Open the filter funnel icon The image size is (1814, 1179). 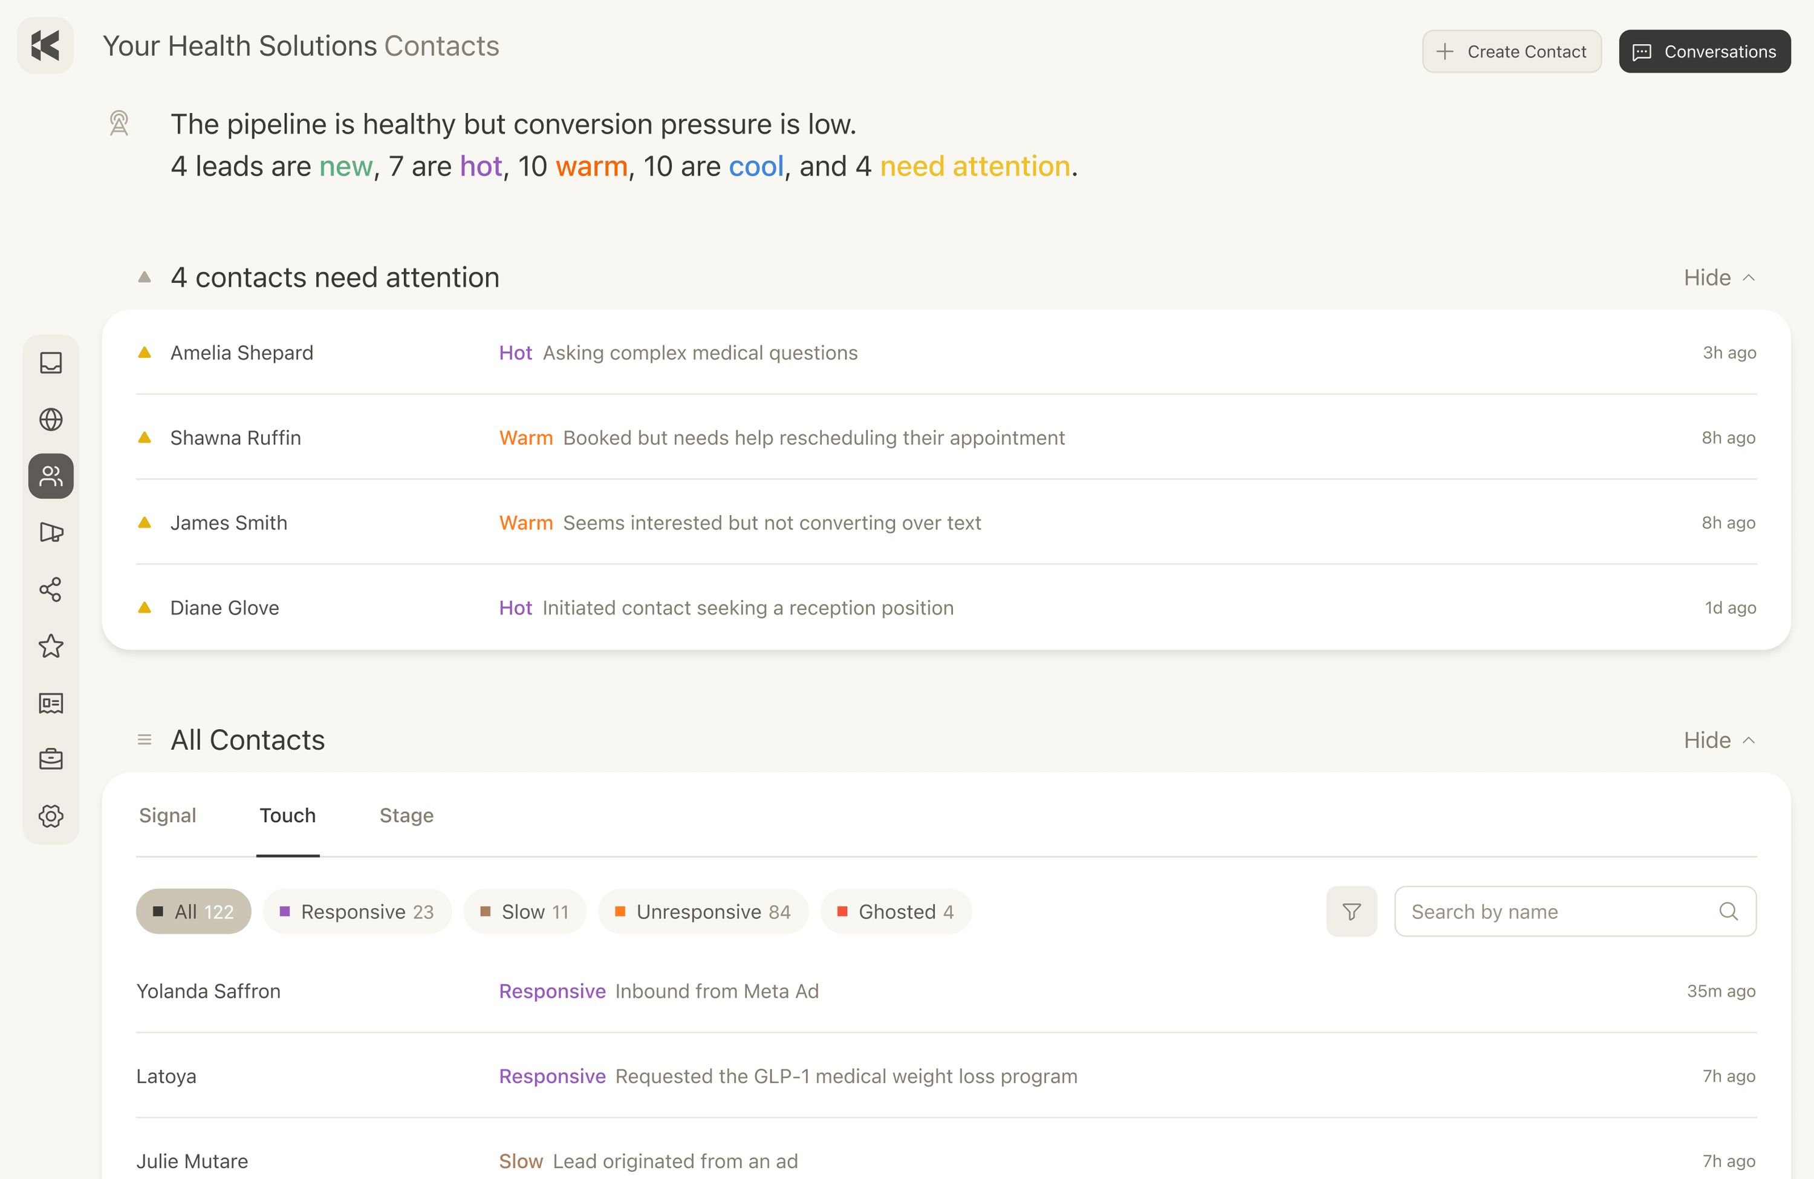[x=1351, y=912]
